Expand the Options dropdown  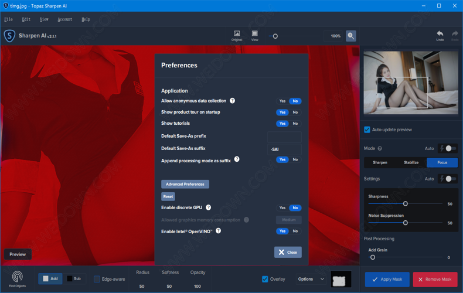(311, 279)
